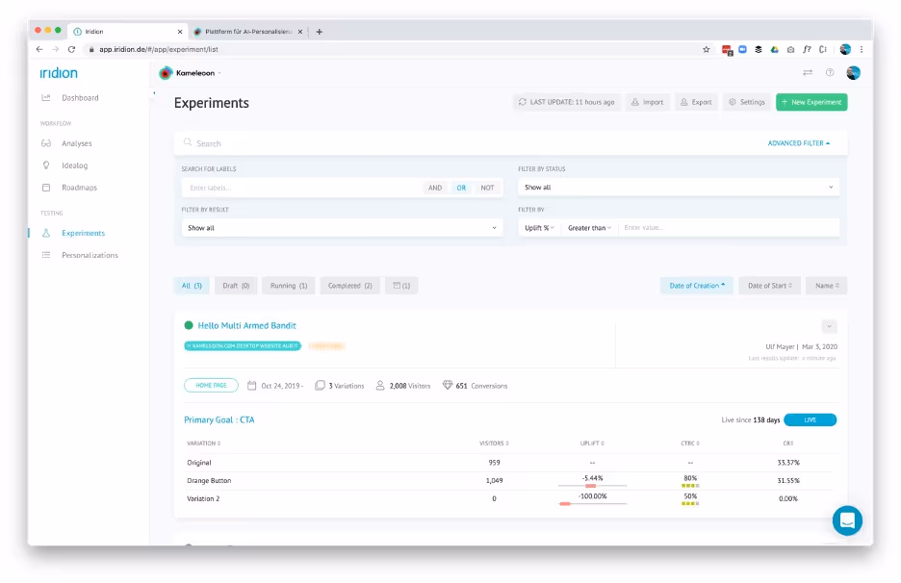Switch to All (3) tab

coord(192,286)
